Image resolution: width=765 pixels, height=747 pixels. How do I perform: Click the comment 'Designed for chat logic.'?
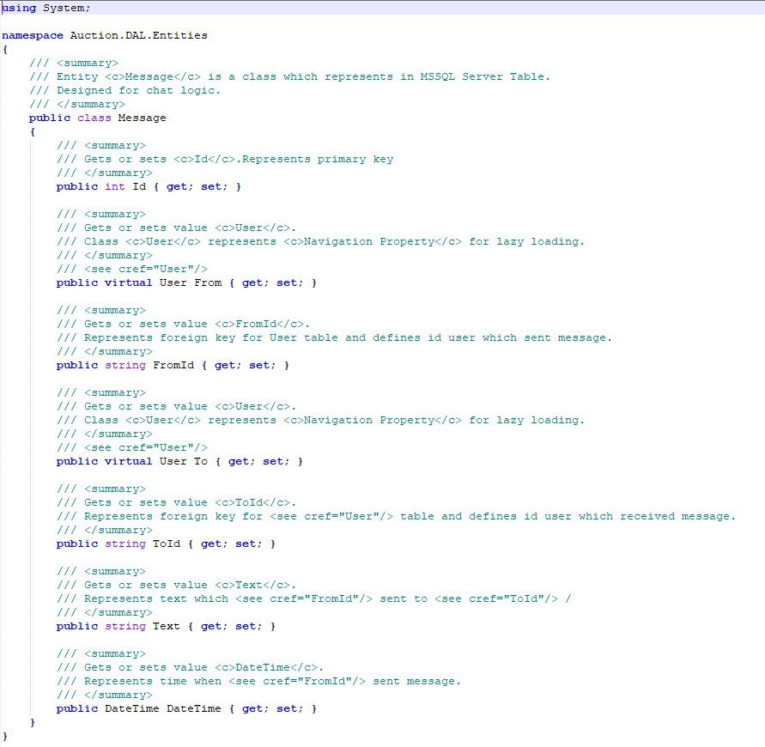click(x=124, y=90)
